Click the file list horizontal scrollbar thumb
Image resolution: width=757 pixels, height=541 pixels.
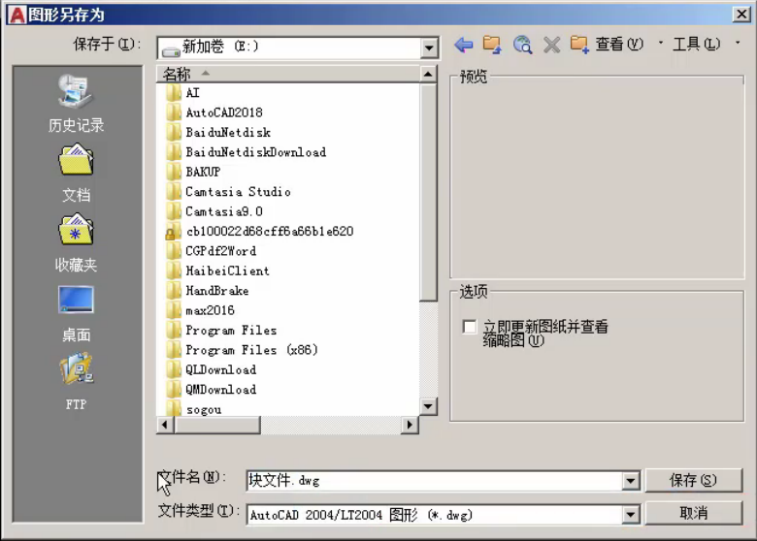point(217,425)
